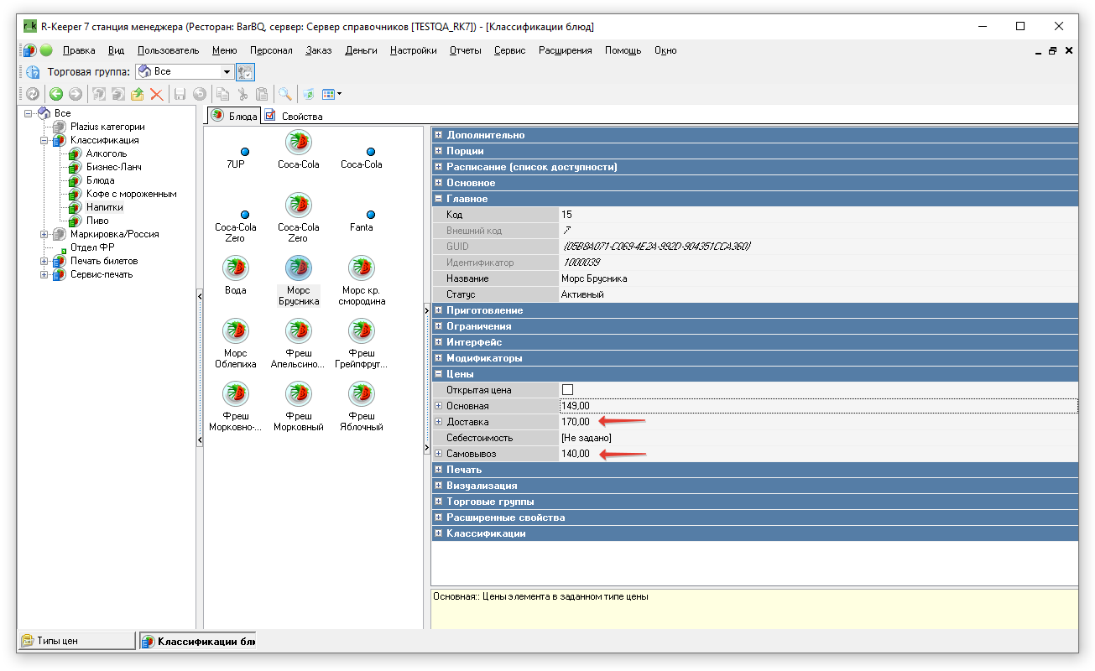This screenshot has width=1095, height=671.
Task: Click the red X delete icon
Action: 155,95
